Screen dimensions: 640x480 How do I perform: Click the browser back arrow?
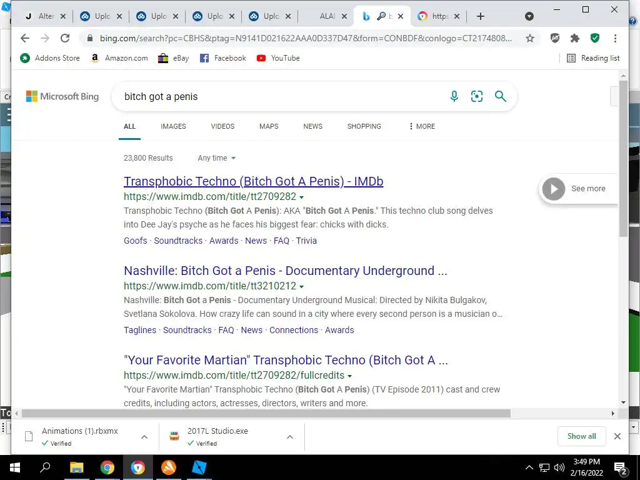point(25,38)
